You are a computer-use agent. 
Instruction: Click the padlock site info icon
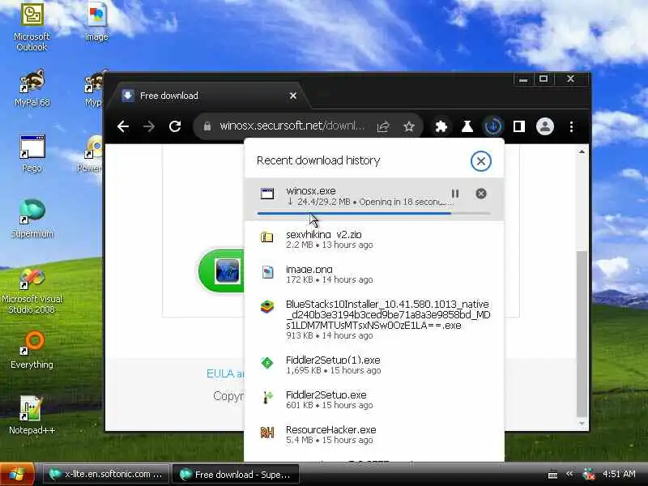207,126
